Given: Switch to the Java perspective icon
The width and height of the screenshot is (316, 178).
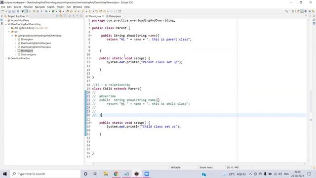Looking at the screenshot, I should point(302,11).
